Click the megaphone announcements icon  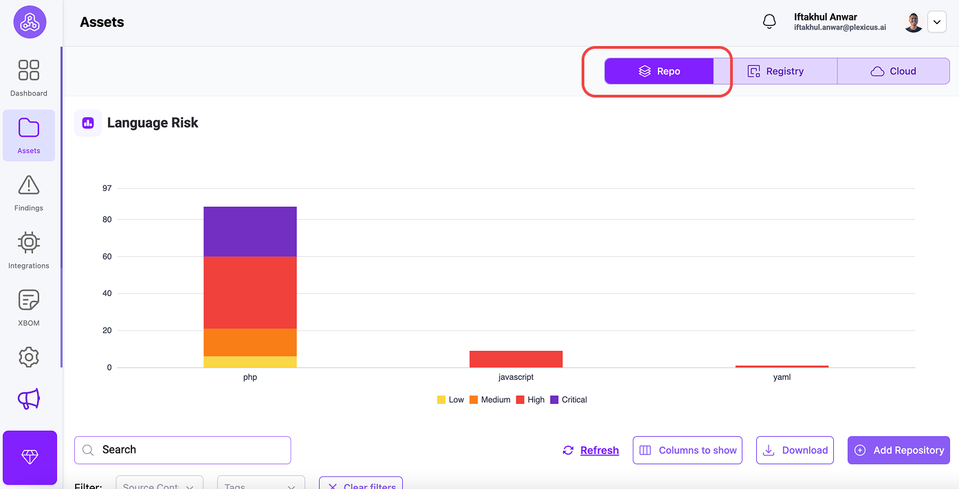[29, 398]
